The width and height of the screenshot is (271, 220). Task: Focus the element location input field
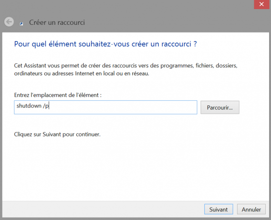(x=105, y=107)
